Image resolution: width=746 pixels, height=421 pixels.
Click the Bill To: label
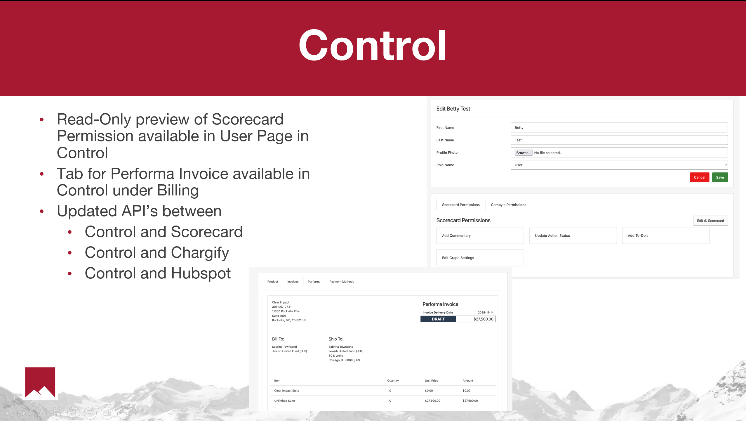pyautogui.click(x=278, y=339)
